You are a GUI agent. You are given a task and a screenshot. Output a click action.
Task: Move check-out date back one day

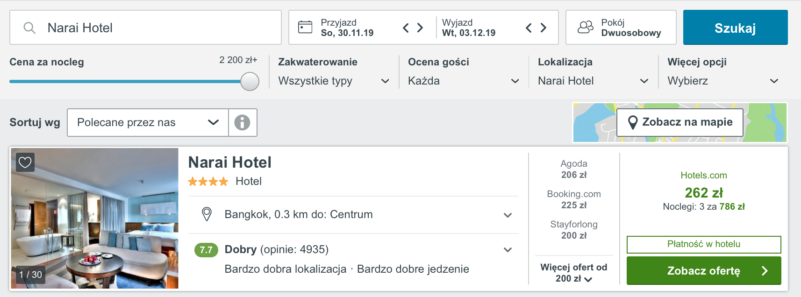point(529,28)
